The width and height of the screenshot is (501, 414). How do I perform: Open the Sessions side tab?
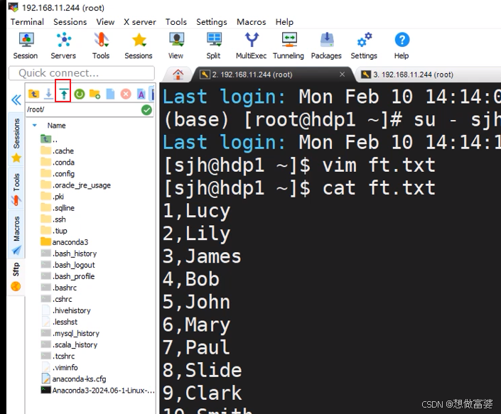point(16,140)
